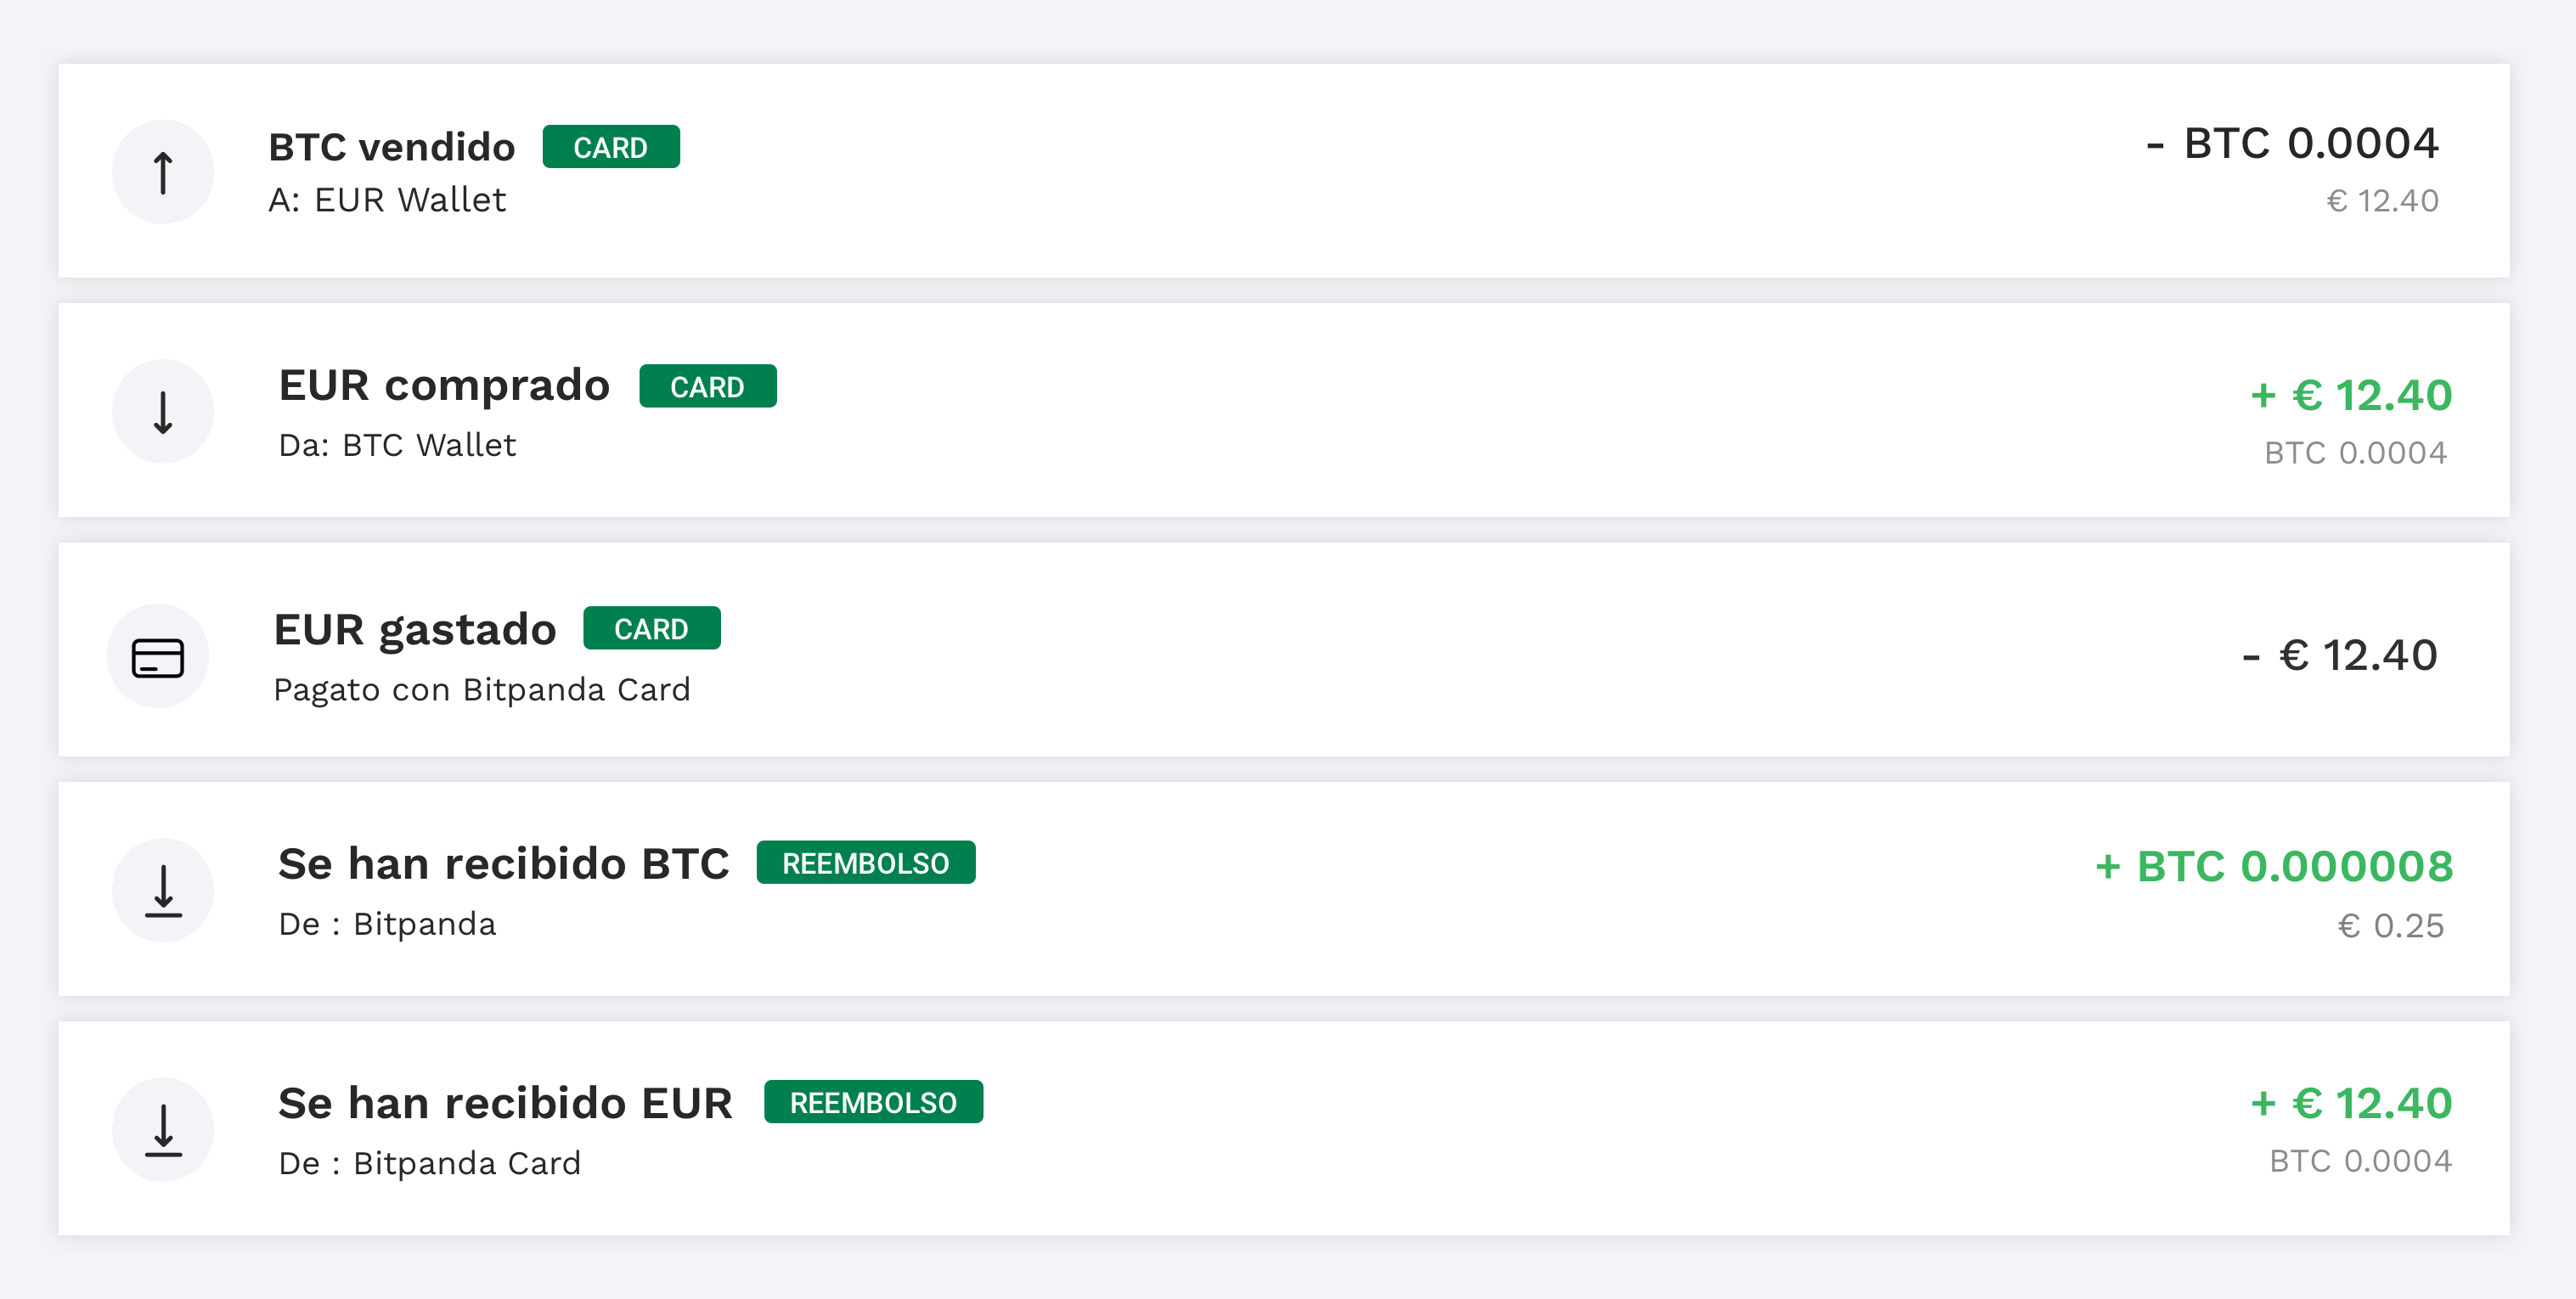Click the De : Bitpanda source label

coord(388,924)
